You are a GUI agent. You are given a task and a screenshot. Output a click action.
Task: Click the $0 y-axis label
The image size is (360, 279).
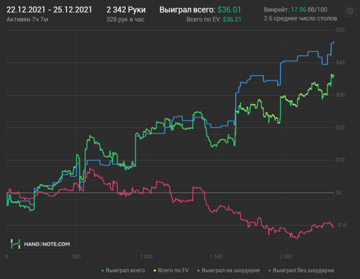339,193
